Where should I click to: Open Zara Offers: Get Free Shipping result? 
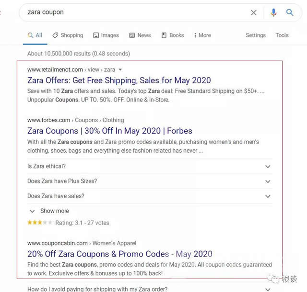(119, 80)
